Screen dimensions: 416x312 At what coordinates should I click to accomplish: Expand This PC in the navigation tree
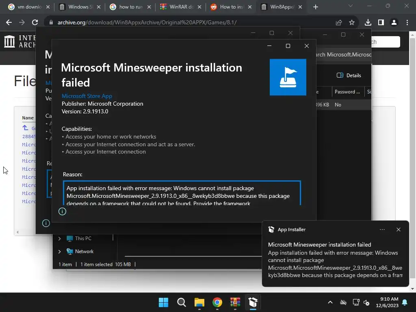(59, 238)
